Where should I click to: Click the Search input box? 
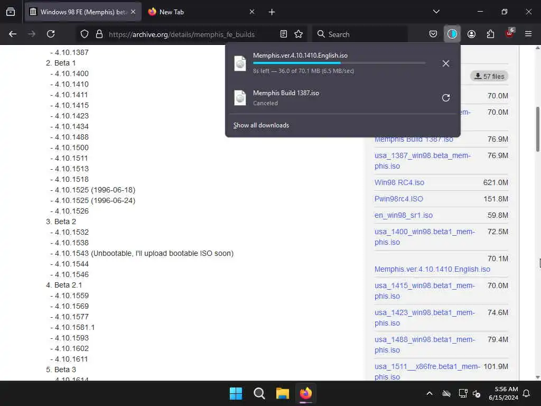[360, 34]
